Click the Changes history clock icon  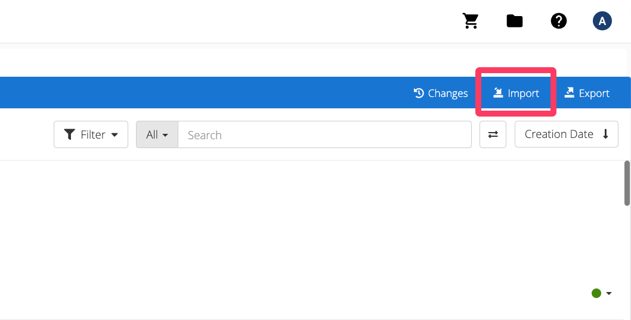tap(419, 93)
